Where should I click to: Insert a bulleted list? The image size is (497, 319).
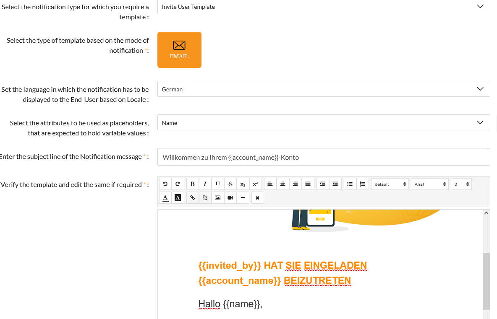(x=350, y=184)
